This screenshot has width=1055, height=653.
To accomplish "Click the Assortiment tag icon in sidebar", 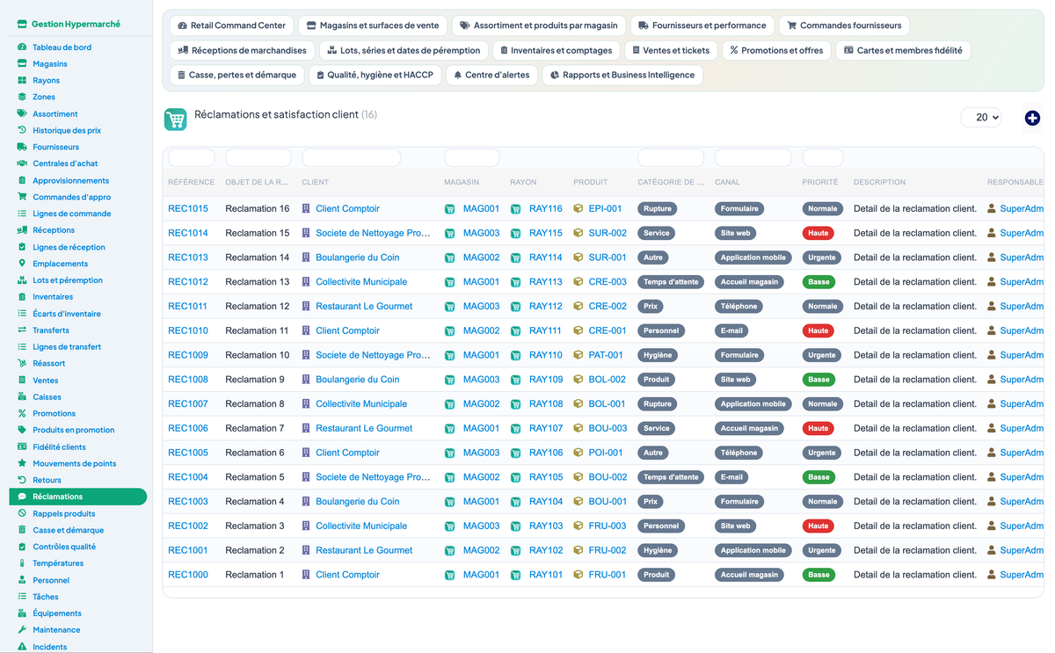I will [22, 113].
